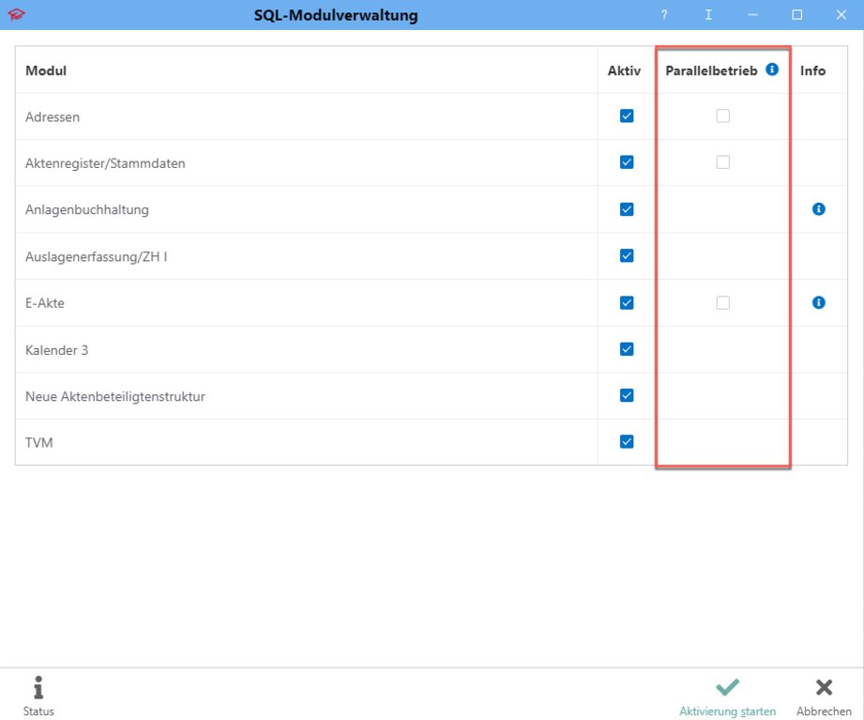The height and width of the screenshot is (720, 864).
Task: Select the Adressen module row label
Action: click(53, 117)
